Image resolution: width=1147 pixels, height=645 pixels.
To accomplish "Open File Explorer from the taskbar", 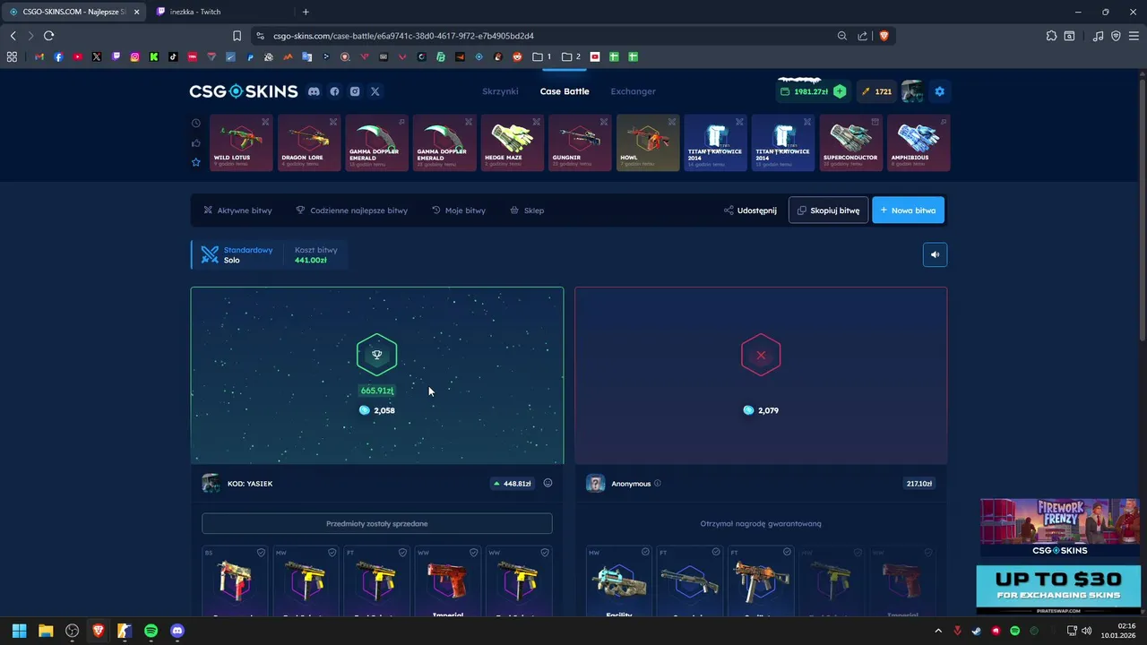I will point(46,631).
